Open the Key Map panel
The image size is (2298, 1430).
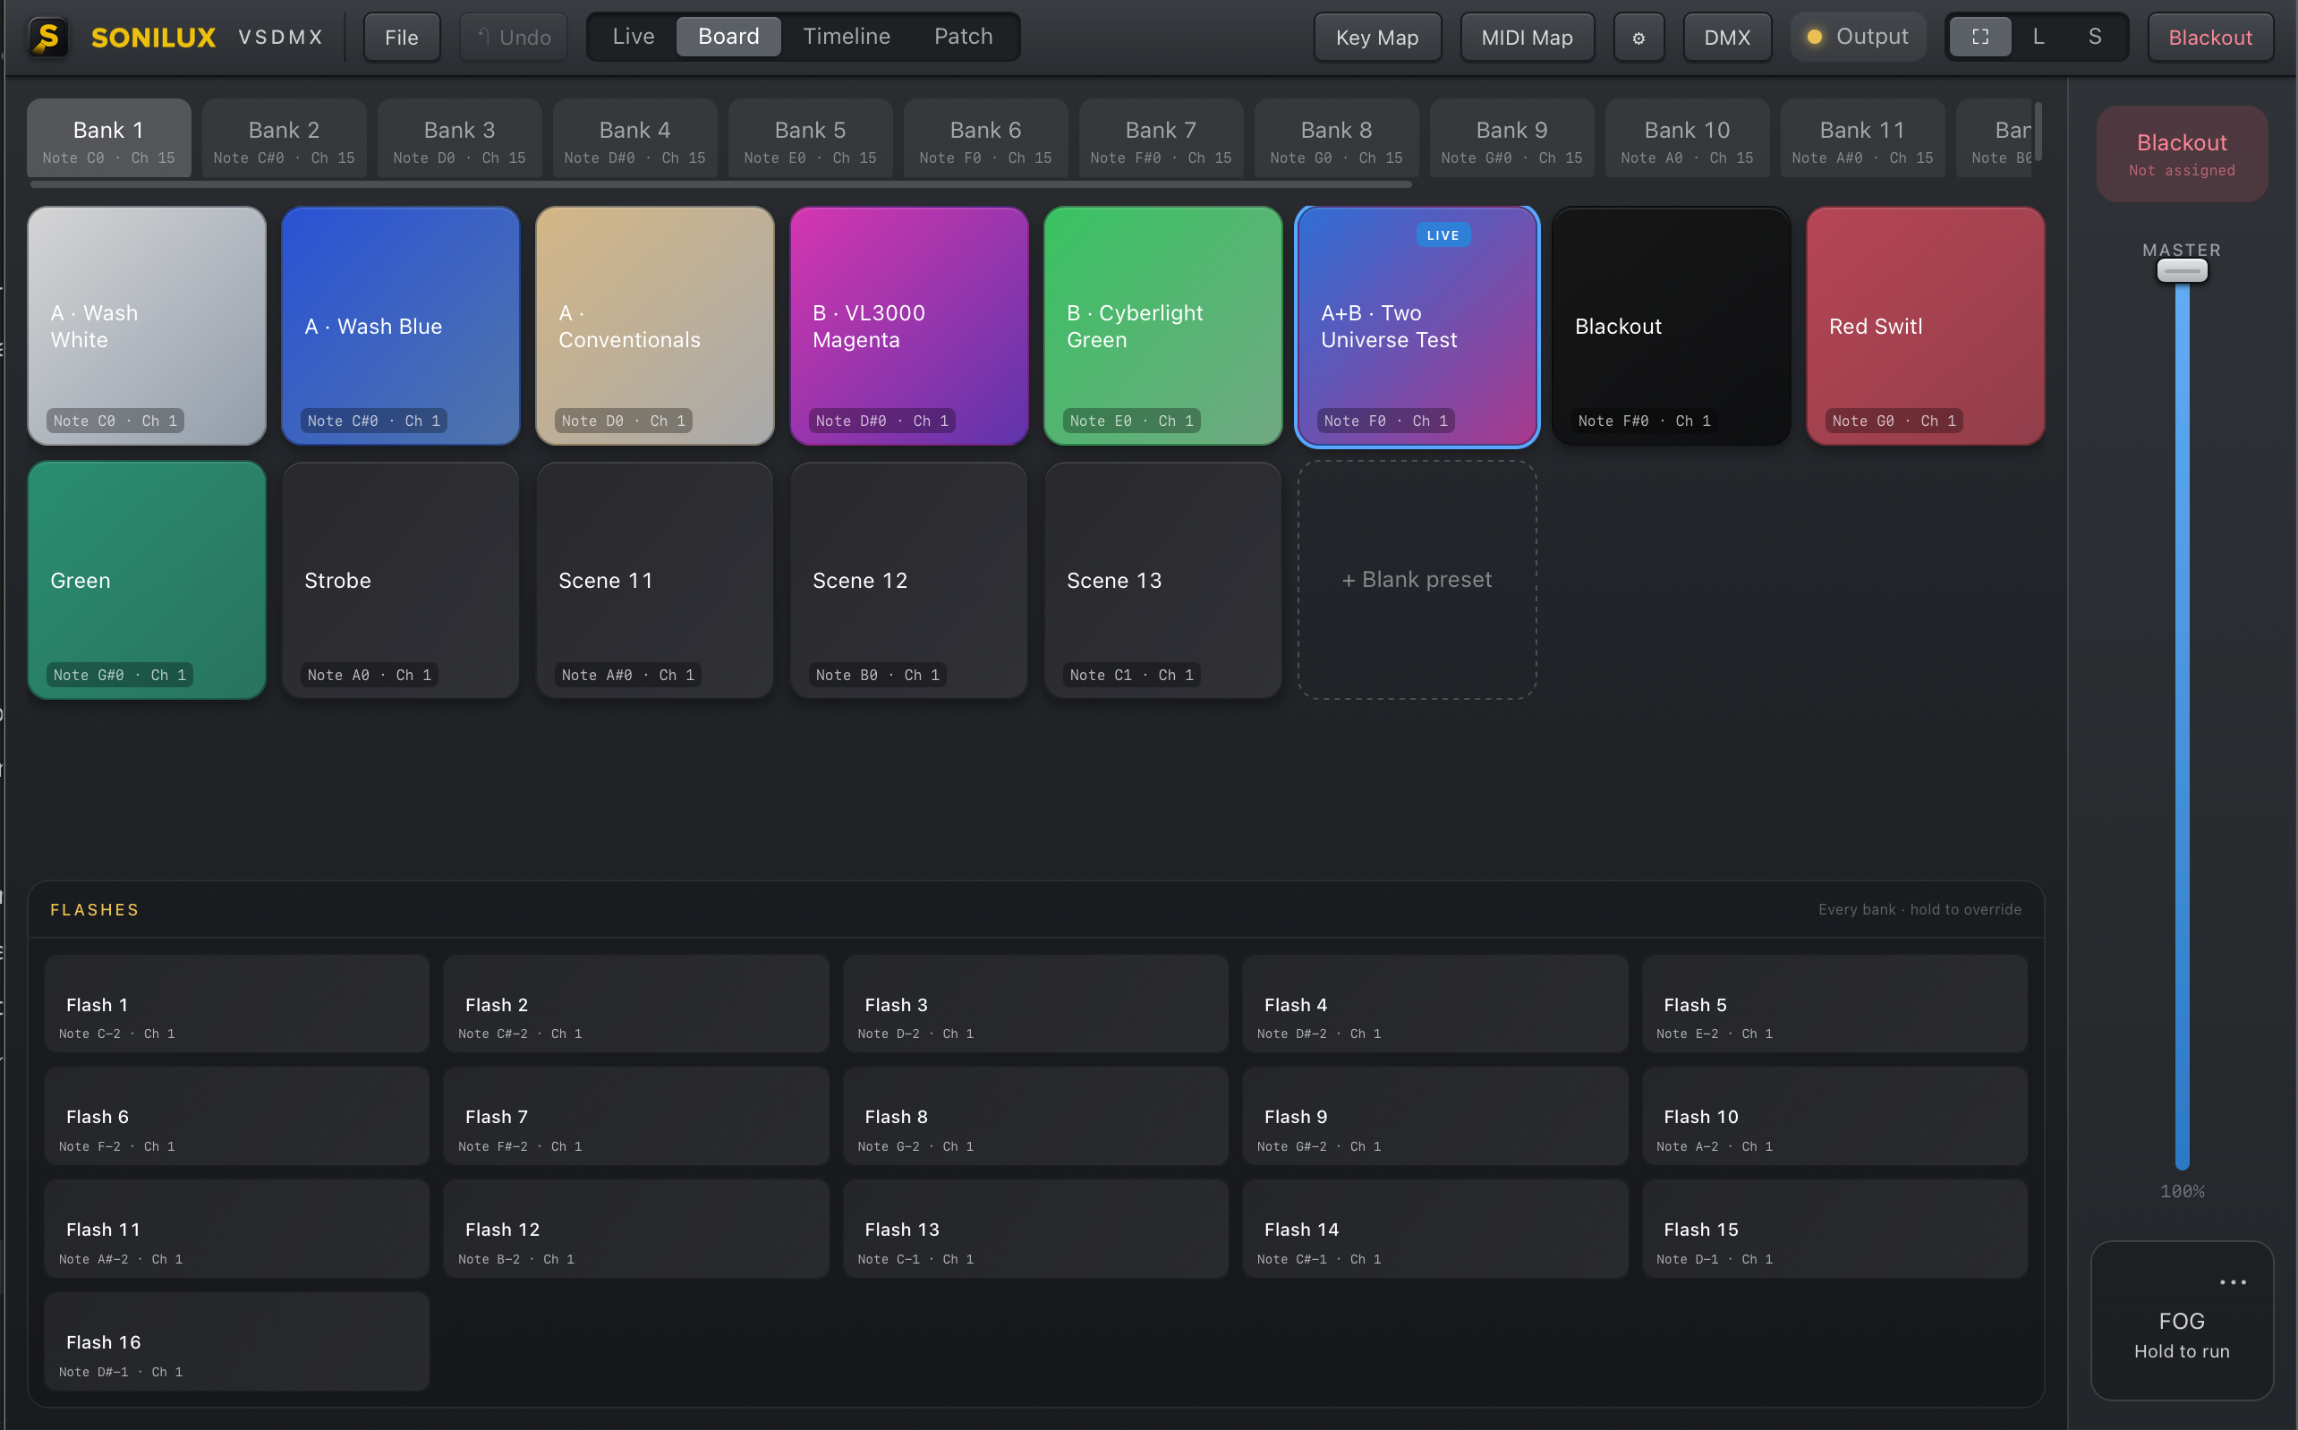pos(1377,38)
